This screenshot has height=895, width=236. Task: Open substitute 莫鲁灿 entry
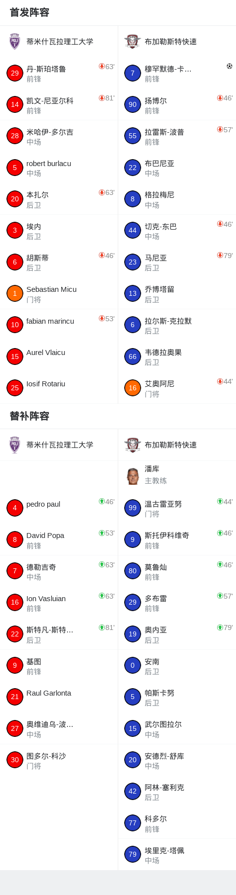click(177, 571)
